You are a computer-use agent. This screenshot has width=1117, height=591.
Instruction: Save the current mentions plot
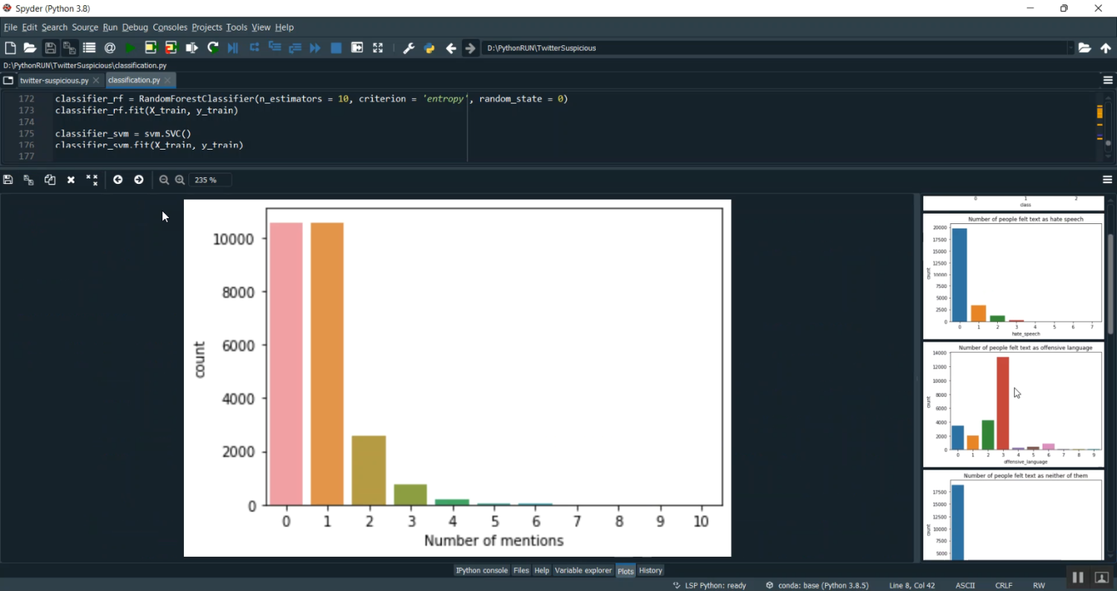(x=7, y=179)
